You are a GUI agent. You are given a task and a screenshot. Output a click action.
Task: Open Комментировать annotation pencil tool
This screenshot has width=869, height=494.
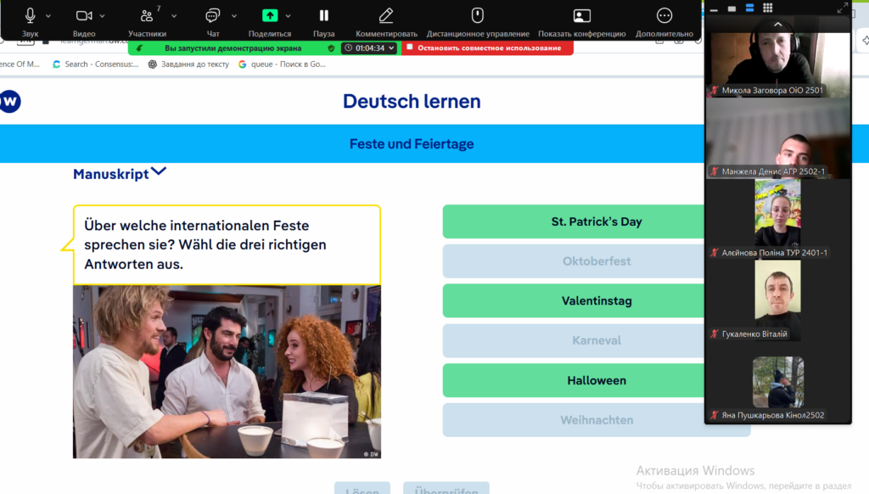click(386, 15)
